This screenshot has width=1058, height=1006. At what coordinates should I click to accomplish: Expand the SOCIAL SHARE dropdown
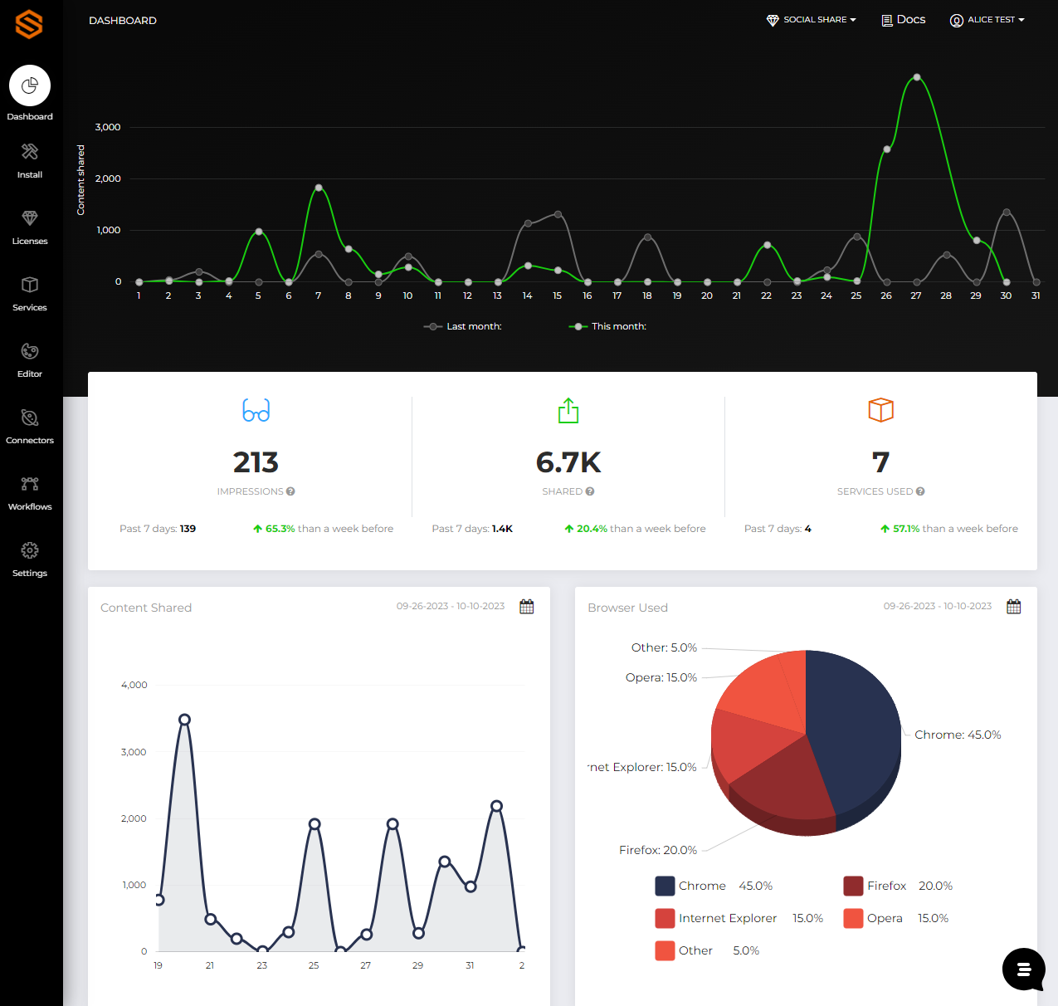(812, 20)
